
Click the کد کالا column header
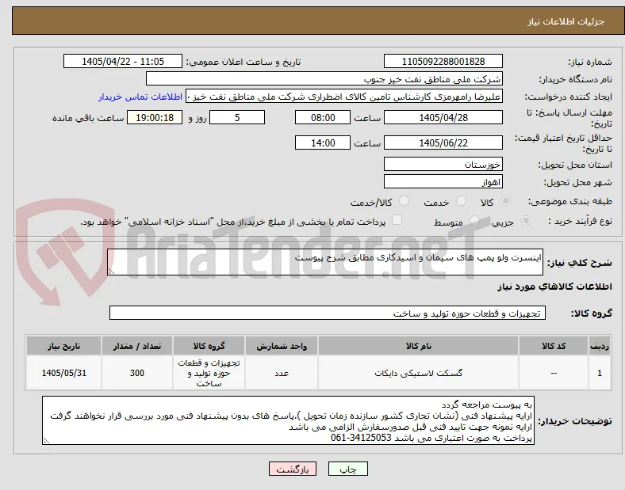[554, 346]
